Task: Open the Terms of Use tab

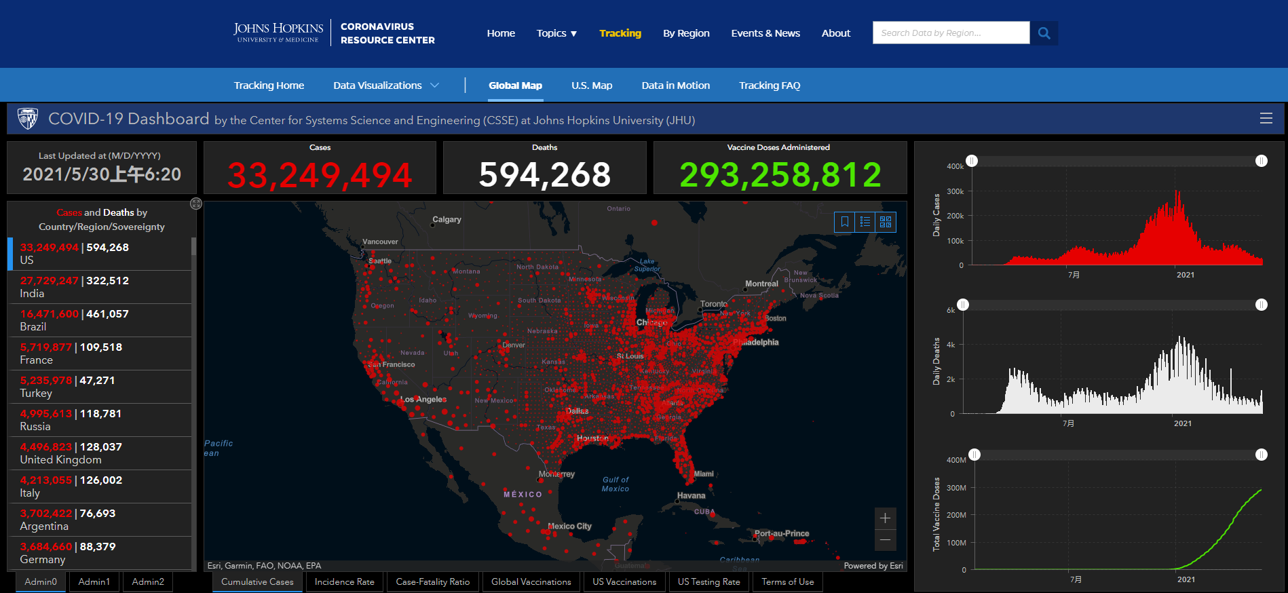Action: point(788,582)
